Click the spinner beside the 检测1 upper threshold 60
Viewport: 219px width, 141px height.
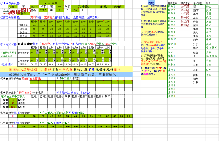point(37,53)
